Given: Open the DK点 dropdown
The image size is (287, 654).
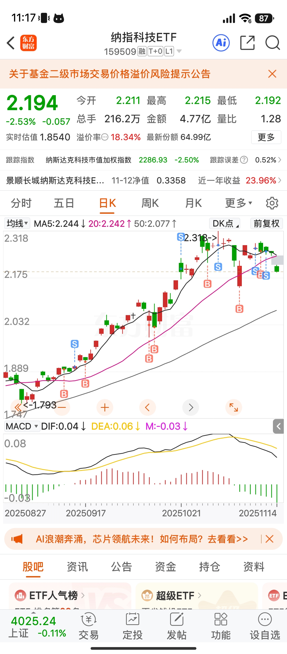Looking at the screenshot, I should click(225, 223).
